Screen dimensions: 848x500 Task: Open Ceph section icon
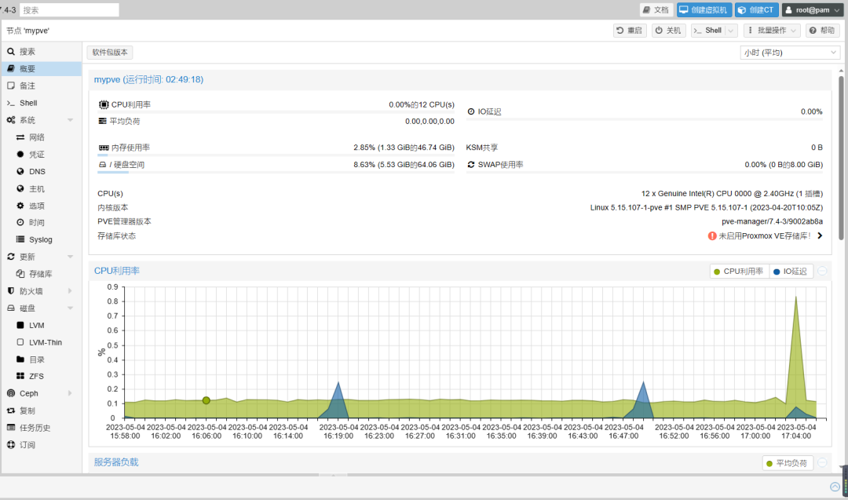pos(11,393)
